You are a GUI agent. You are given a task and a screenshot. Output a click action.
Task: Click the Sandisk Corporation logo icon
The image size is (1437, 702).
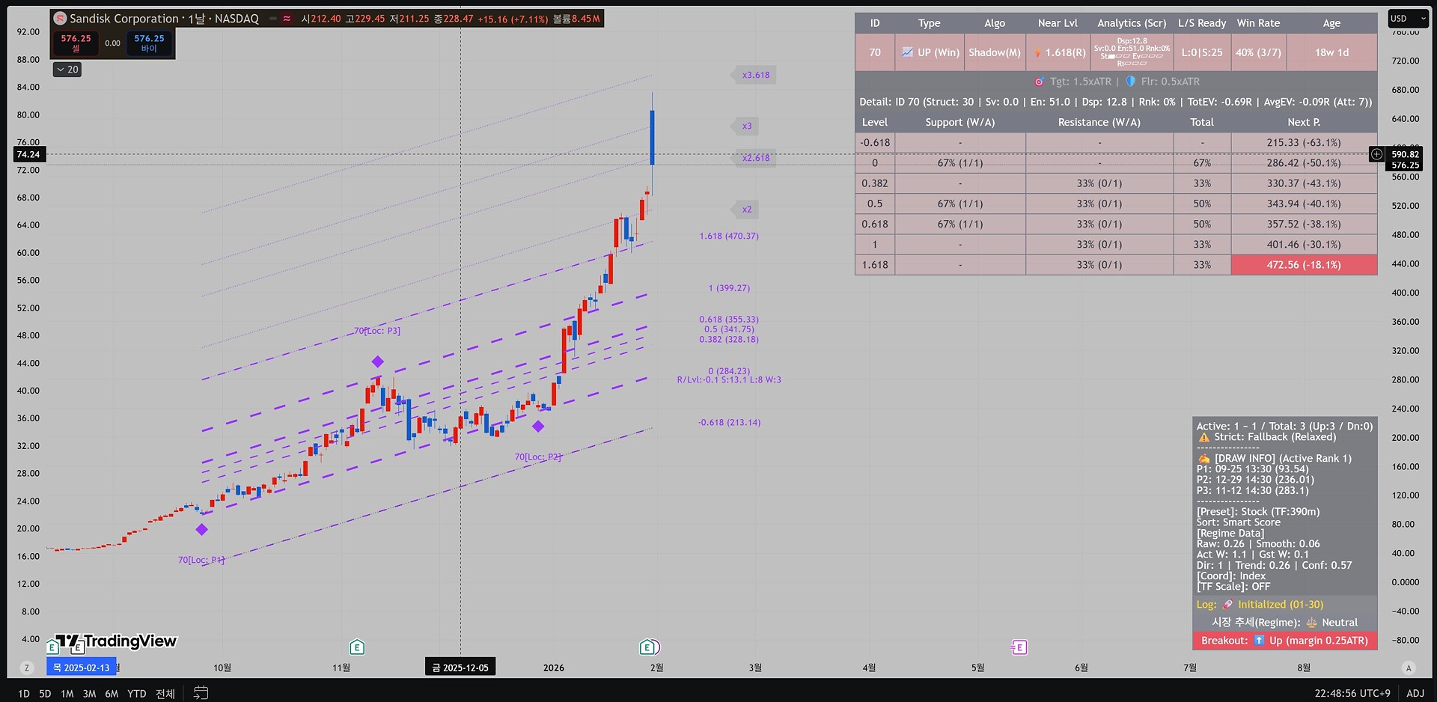pyautogui.click(x=61, y=19)
